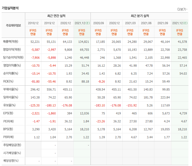Screen dimensions: 192x166
Task: Click debt ratio value 556.71
Action: point(51,89)
